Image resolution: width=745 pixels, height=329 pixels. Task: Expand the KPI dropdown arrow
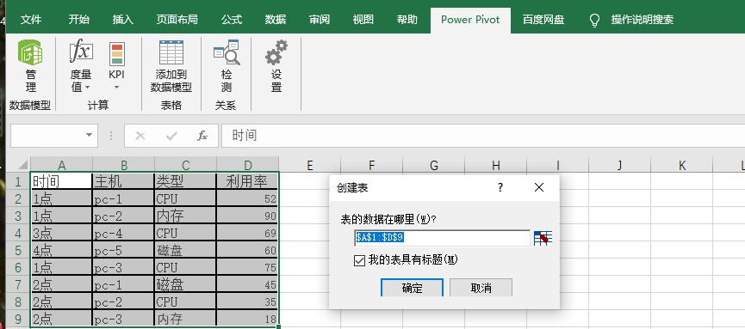coord(117,88)
